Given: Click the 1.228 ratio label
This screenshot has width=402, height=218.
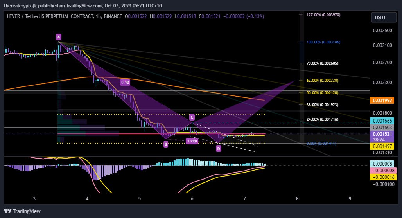Looking at the screenshot, I should (192, 141).
